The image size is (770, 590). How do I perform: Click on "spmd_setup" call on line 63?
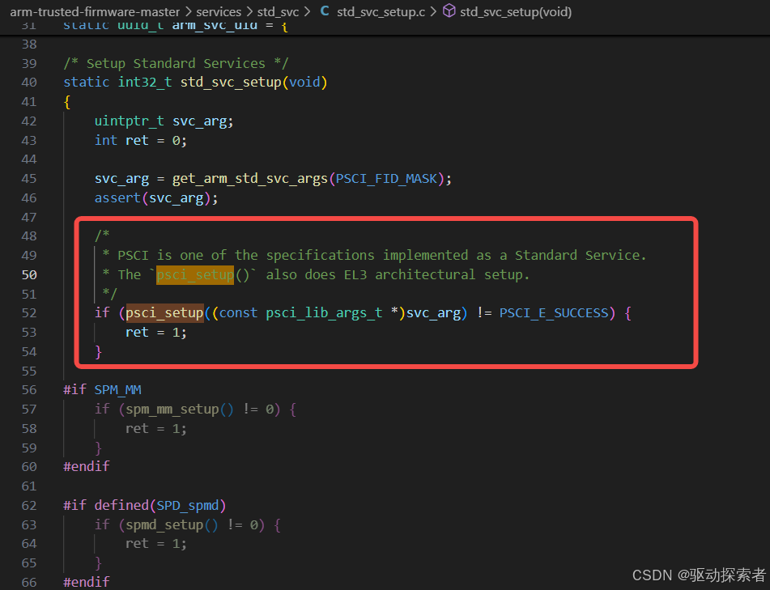click(164, 525)
